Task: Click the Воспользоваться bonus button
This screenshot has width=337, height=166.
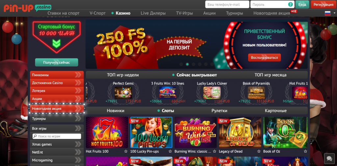Action: click(x=264, y=58)
